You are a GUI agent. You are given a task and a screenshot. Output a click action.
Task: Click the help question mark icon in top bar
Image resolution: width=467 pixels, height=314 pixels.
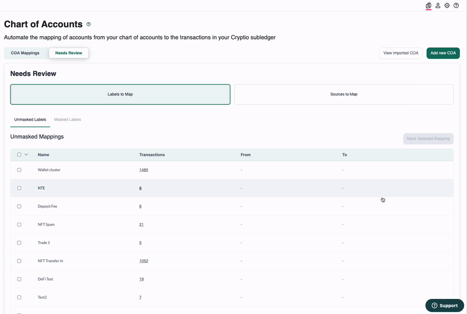[x=456, y=5]
